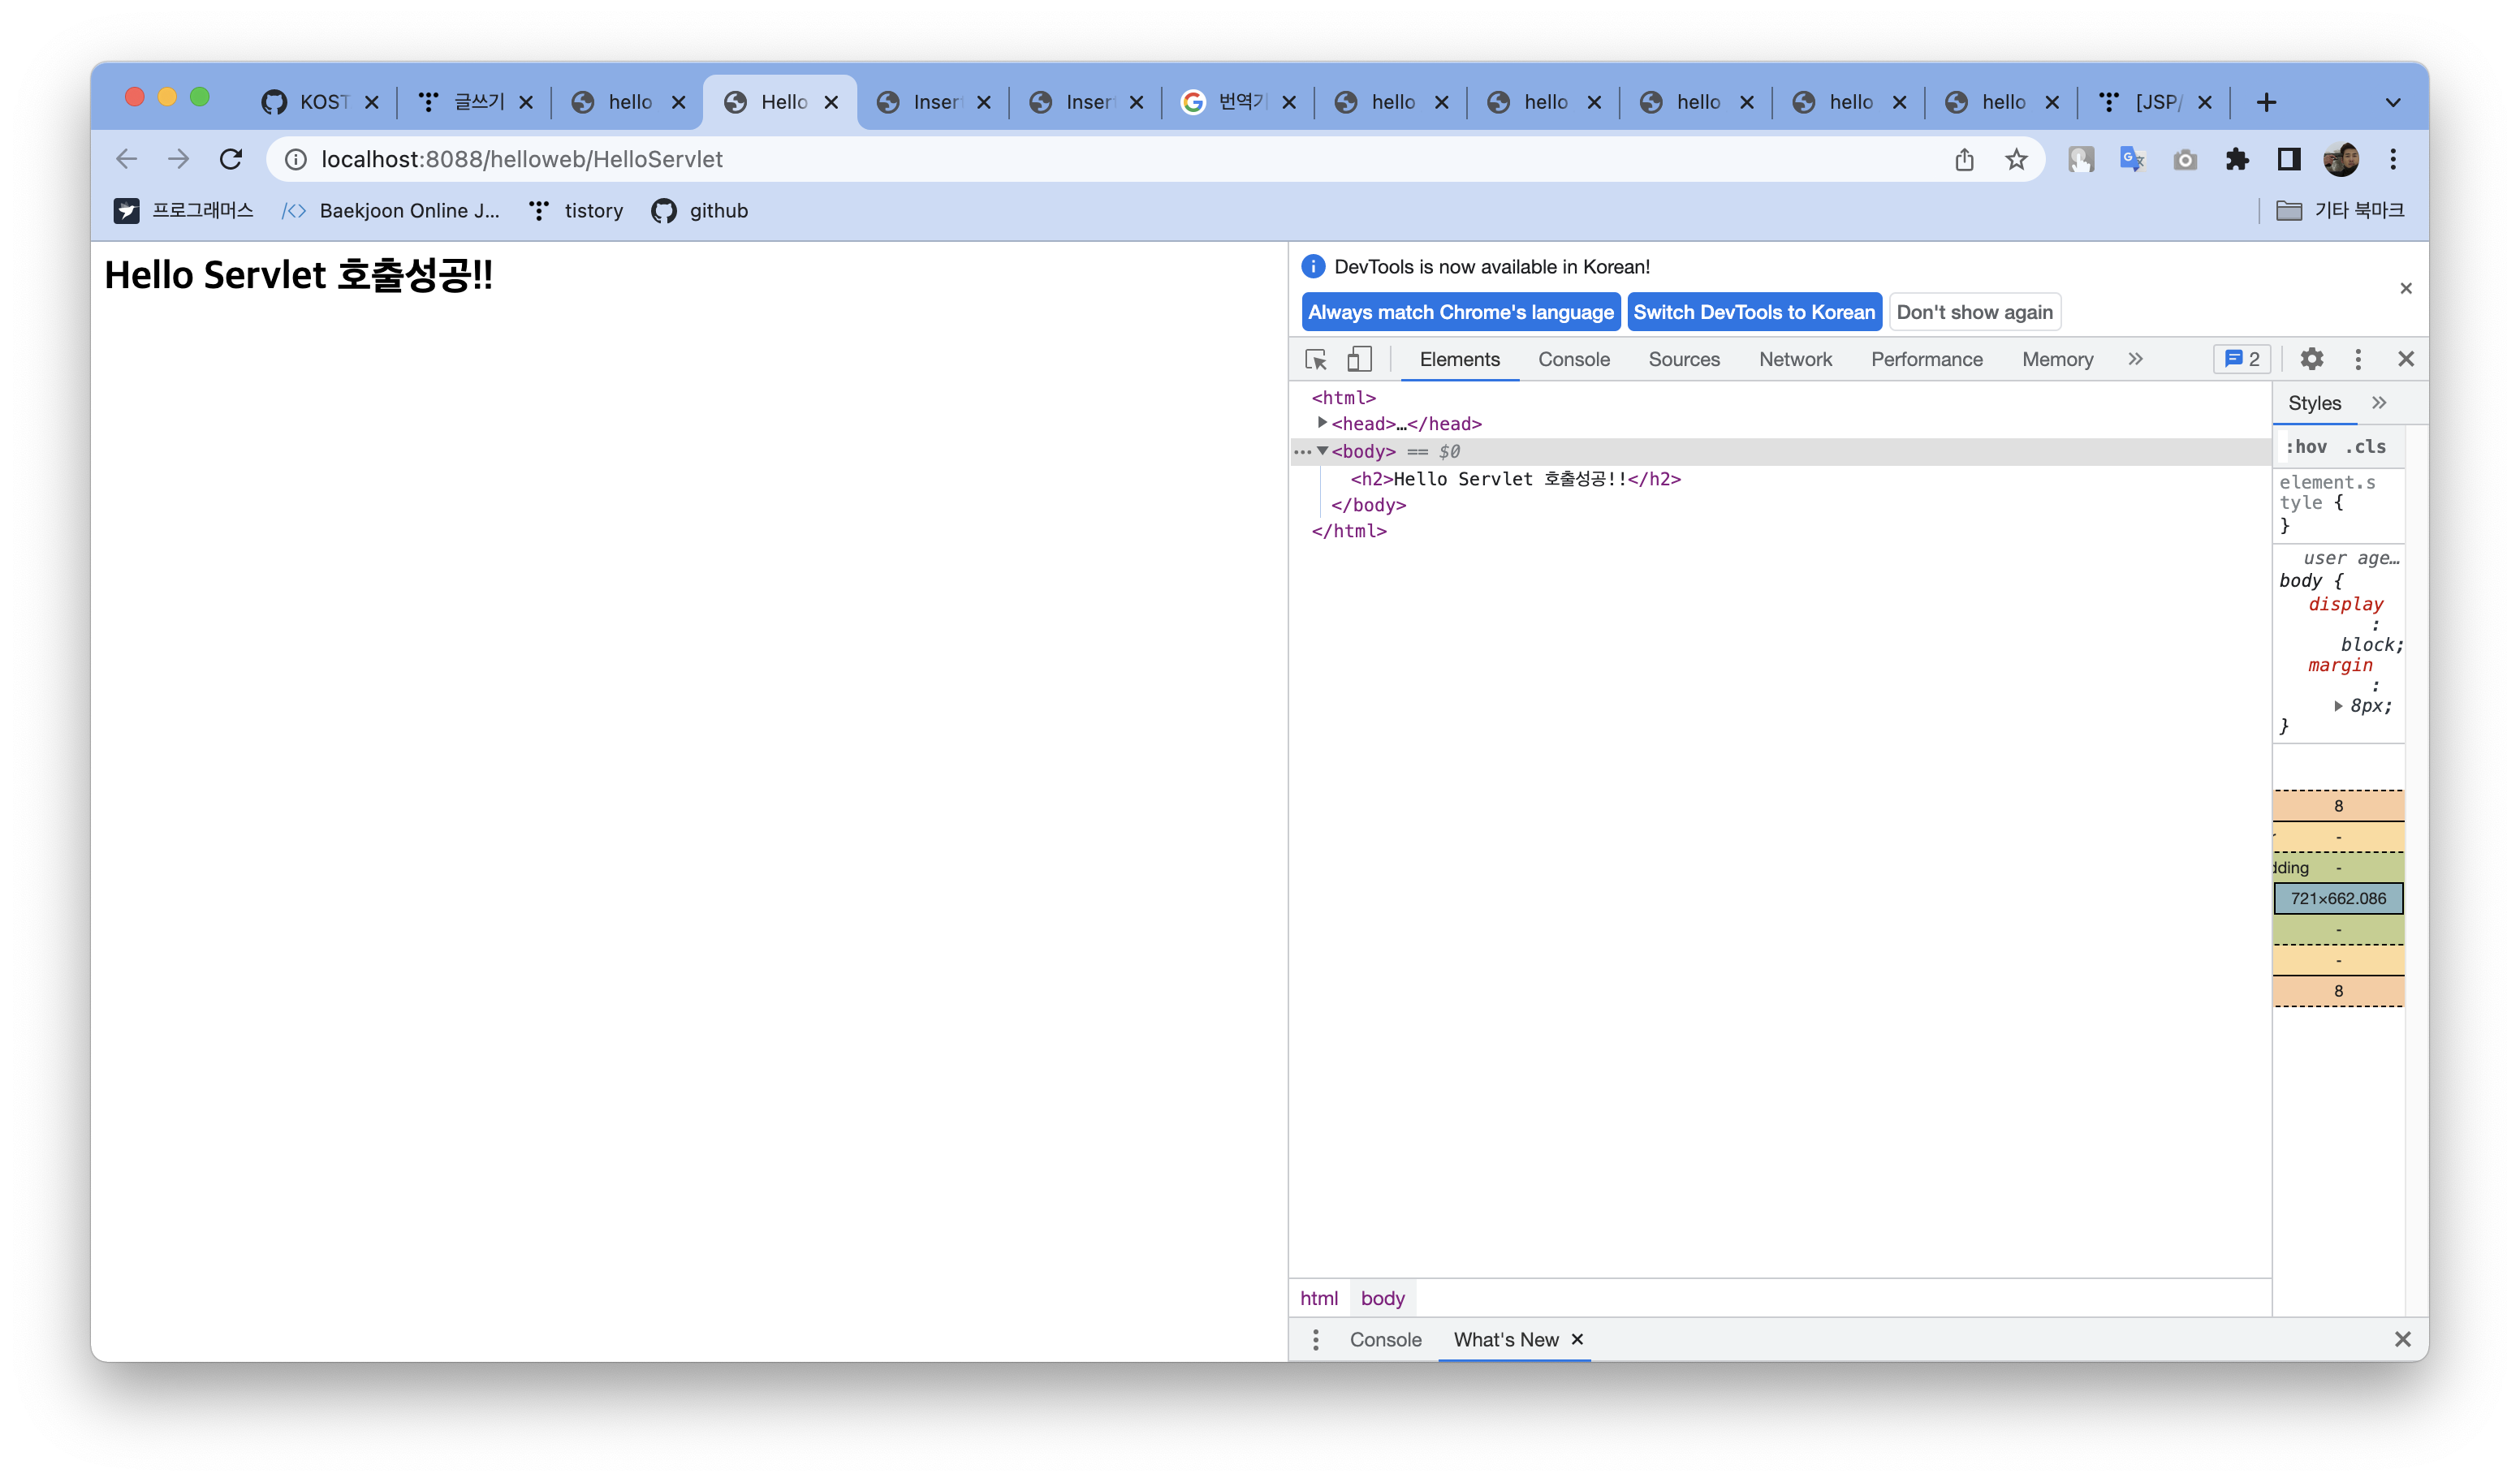Collapse the body element node

[1322, 451]
